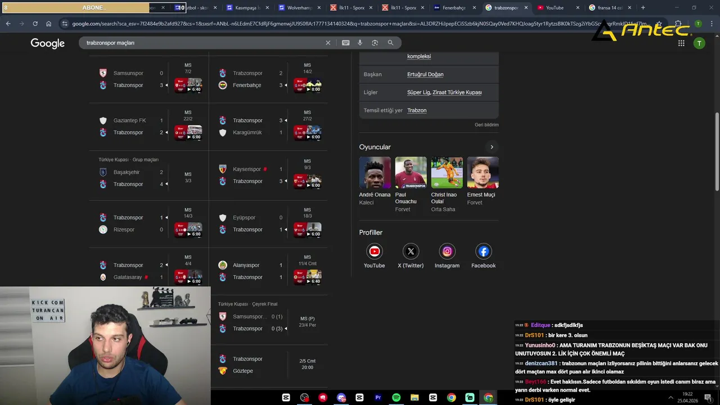This screenshot has width=720, height=405.
Task: Show hidden system tray icons chevron
Action: (670, 398)
